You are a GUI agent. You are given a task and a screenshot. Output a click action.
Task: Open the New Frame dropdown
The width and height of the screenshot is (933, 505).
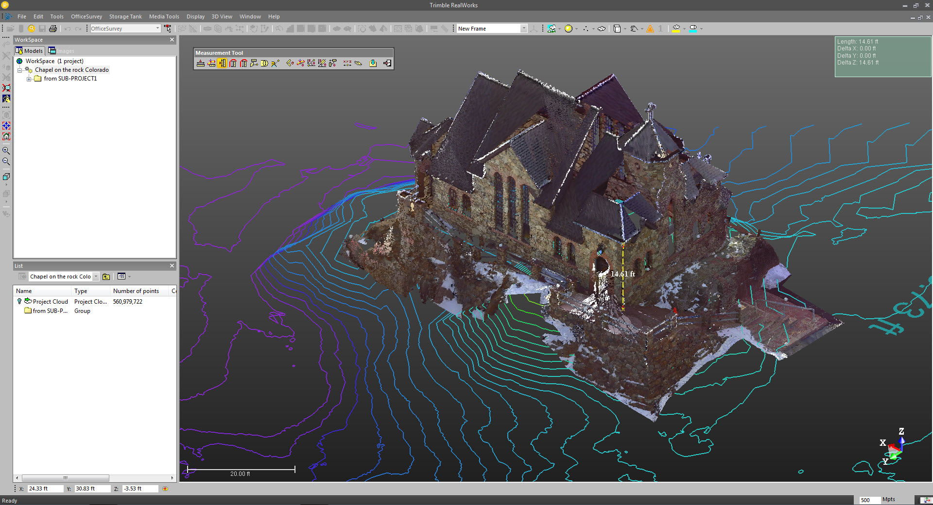click(x=524, y=29)
